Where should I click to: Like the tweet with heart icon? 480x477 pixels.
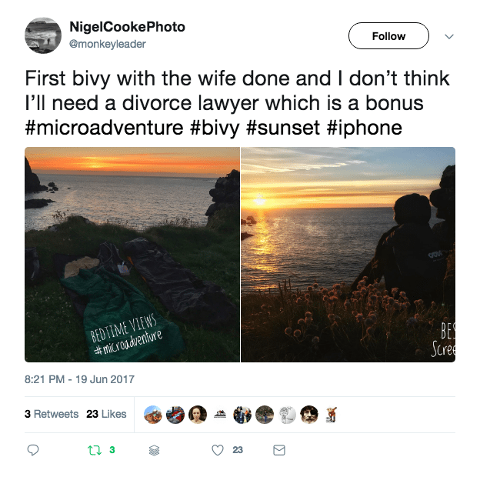point(218,450)
